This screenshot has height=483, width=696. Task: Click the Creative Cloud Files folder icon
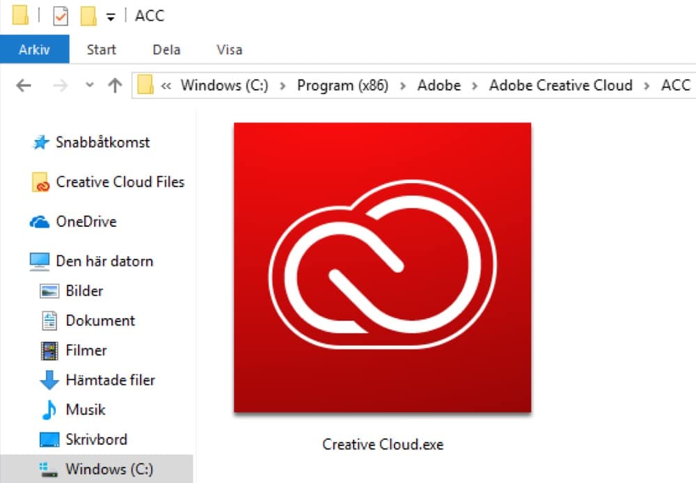tap(40, 182)
